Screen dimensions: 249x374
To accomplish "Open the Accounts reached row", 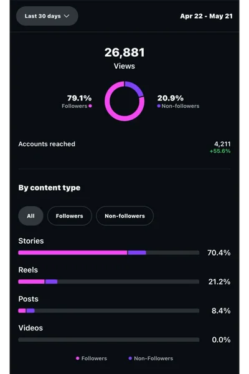I will click(125, 147).
